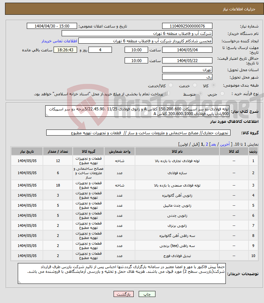Click the گروه کالا field
This screenshot has width=264, height=303.
tap(138, 133)
